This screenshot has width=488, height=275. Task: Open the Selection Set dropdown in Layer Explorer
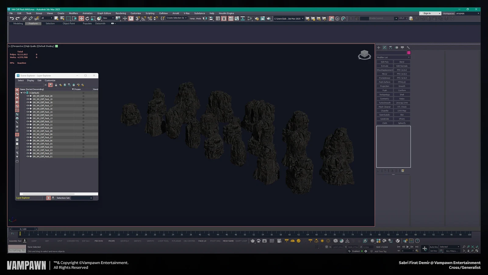82,198
